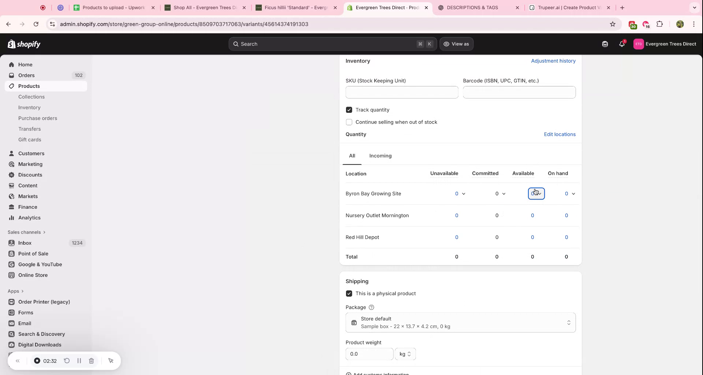Enter a value in the SKU field
703x375 pixels.
pyautogui.click(x=402, y=92)
